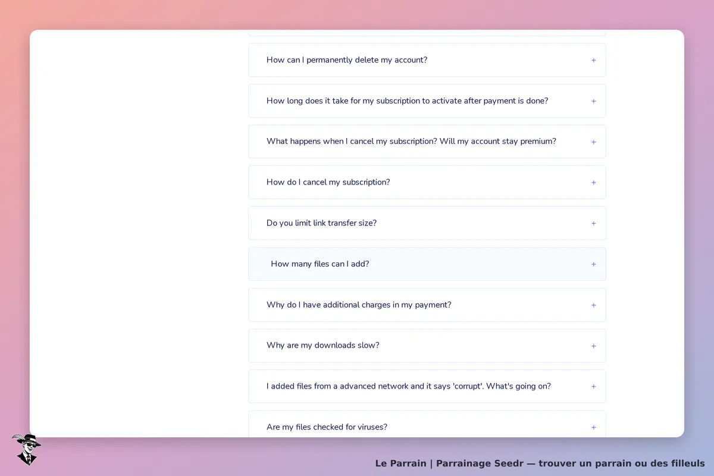Image resolution: width=714 pixels, height=476 pixels.
Task: Click plus icon beside 'corrupt' files question
Action: click(x=593, y=387)
